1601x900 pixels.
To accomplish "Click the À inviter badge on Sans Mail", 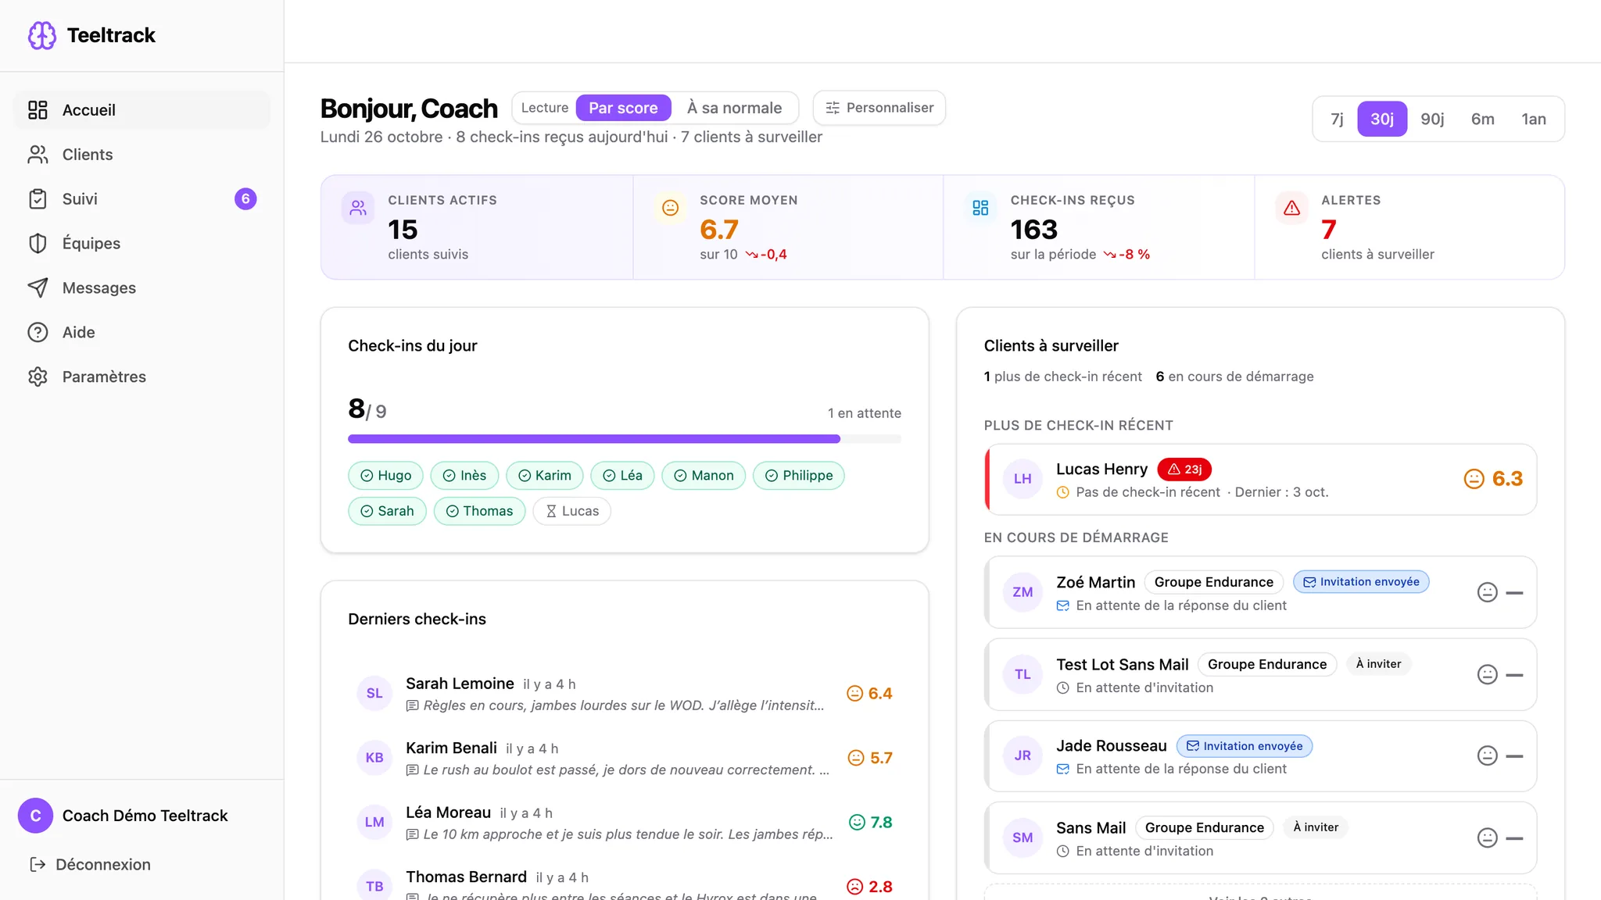I will tap(1316, 827).
